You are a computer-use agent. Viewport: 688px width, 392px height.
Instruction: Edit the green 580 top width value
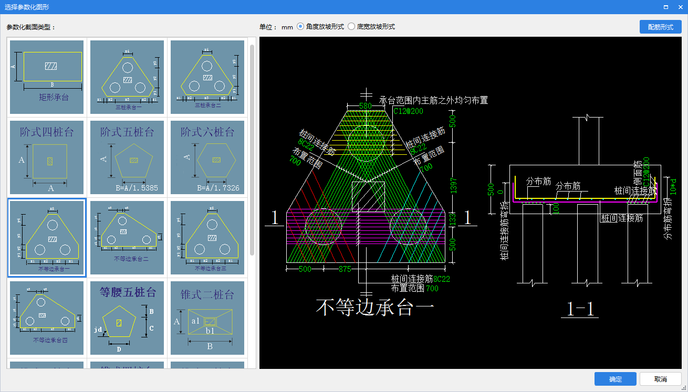[x=365, y=106]
